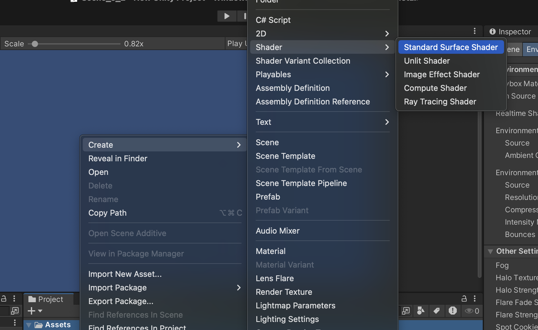Open the dropdown arrow beside the plus button
Screen dimensions: 538x330
(40, 311)
